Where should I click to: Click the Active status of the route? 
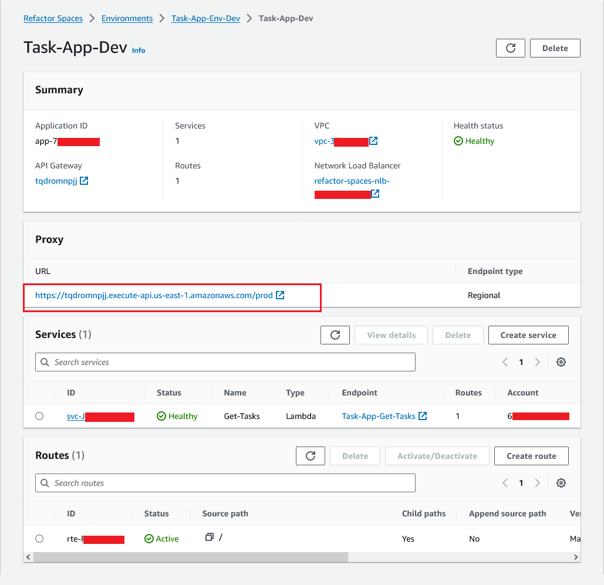point(167,539)
